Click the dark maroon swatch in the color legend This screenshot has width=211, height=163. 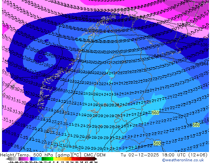[x=93, y=159]
